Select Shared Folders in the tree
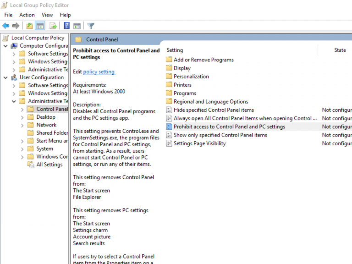The width and height of the screenshot is (352, 264). tap(52, 133)
